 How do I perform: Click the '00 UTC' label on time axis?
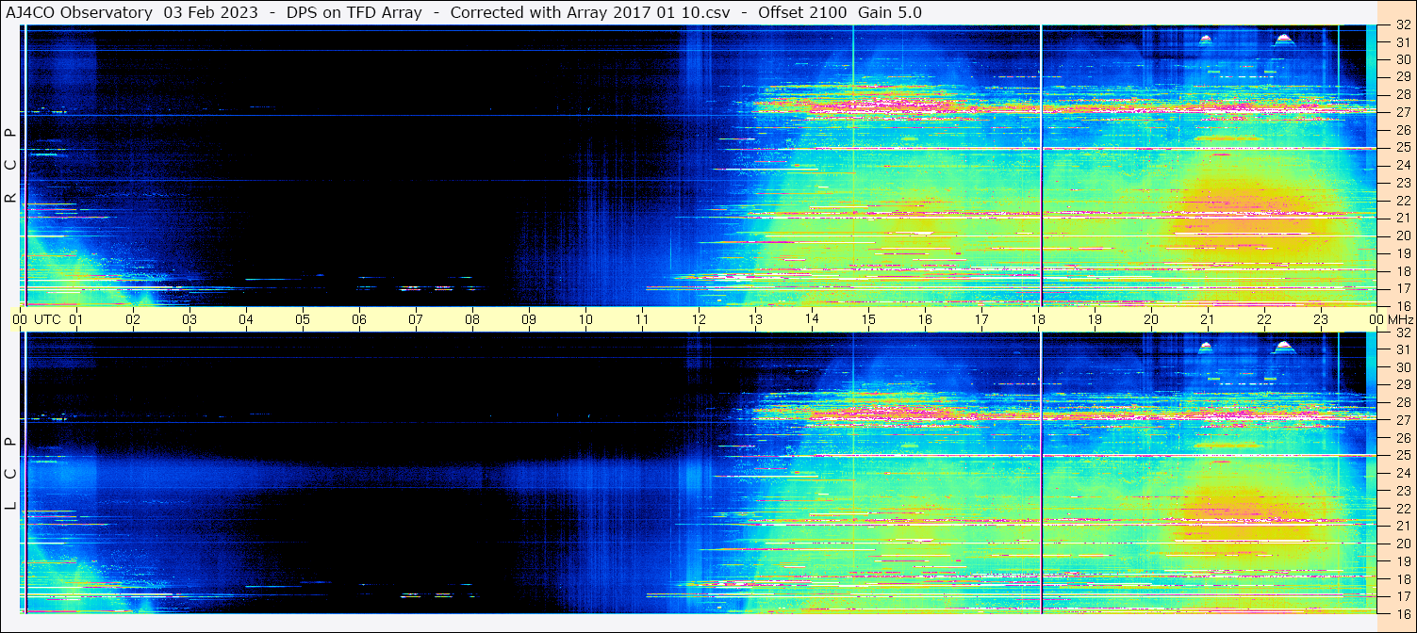pos(36,319)
